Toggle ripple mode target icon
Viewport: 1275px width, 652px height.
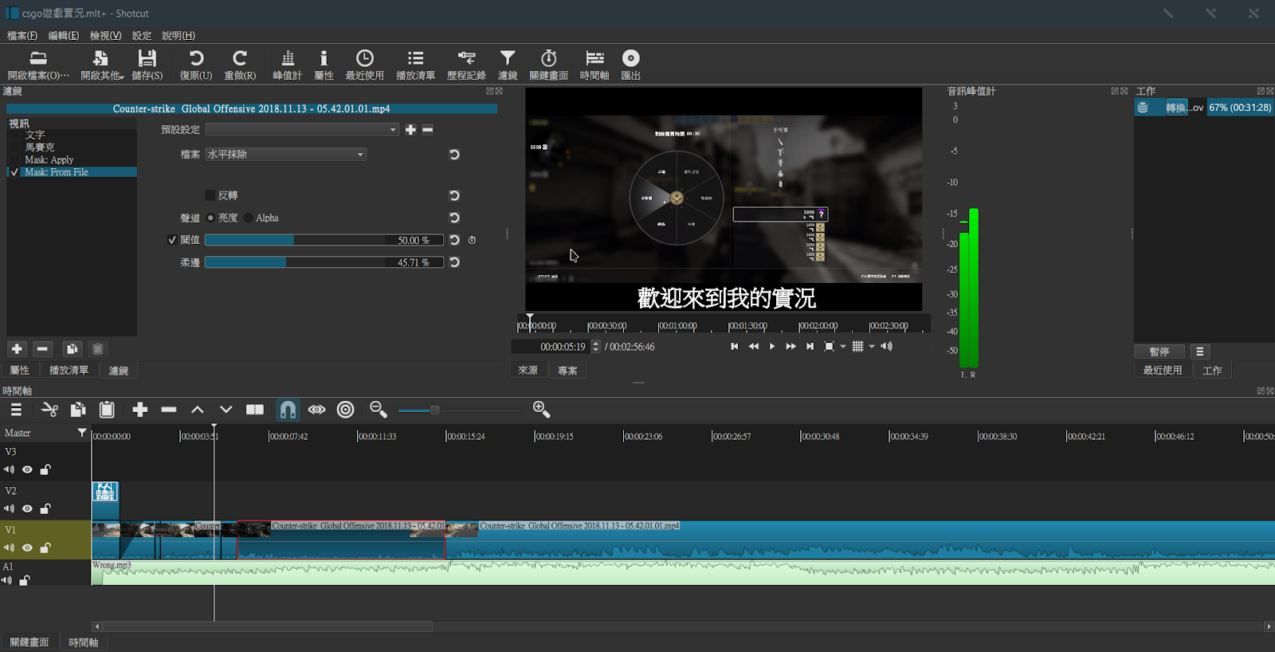345,410
